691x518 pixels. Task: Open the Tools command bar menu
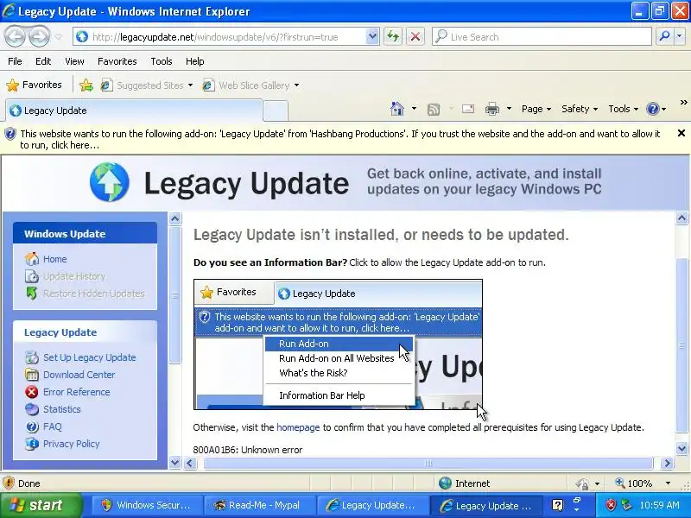click(623, 109)
